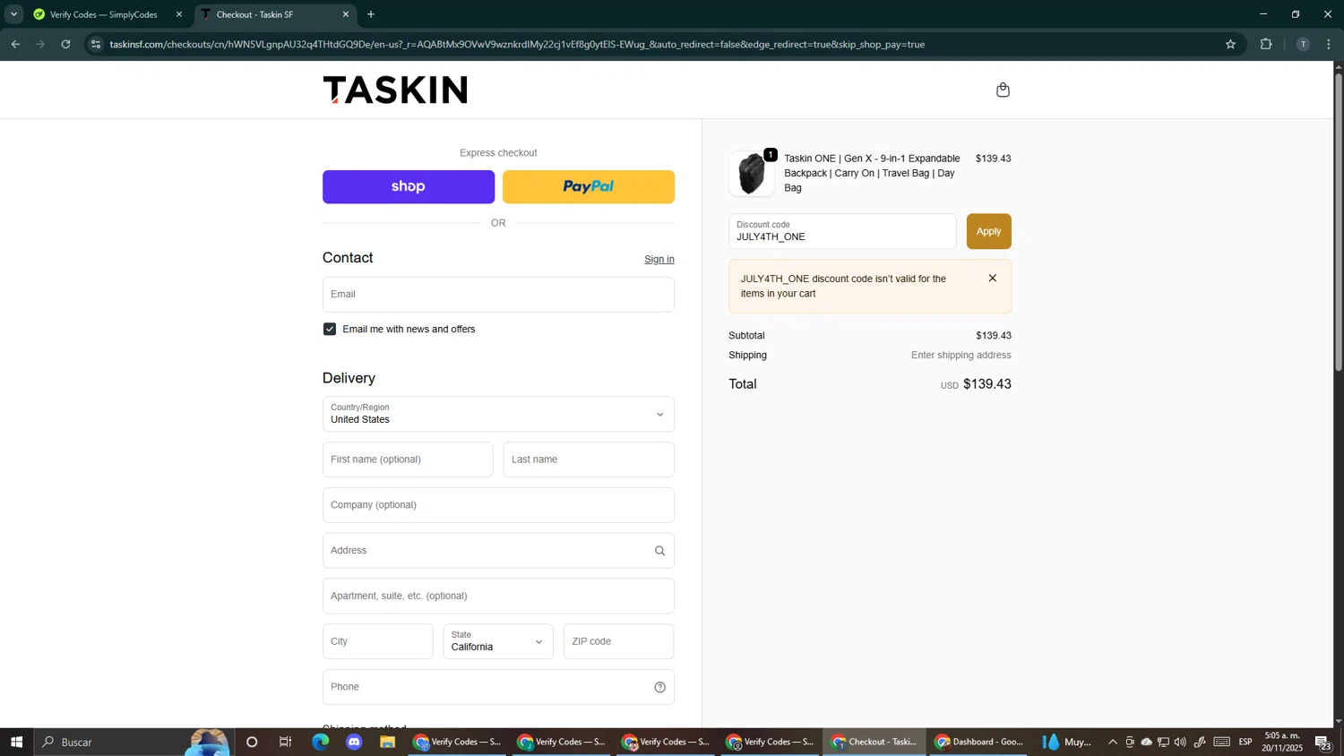Open the browser extensions puzzle icon
The width and height of the screenshot is (1344, 756).
point(1266,44)
